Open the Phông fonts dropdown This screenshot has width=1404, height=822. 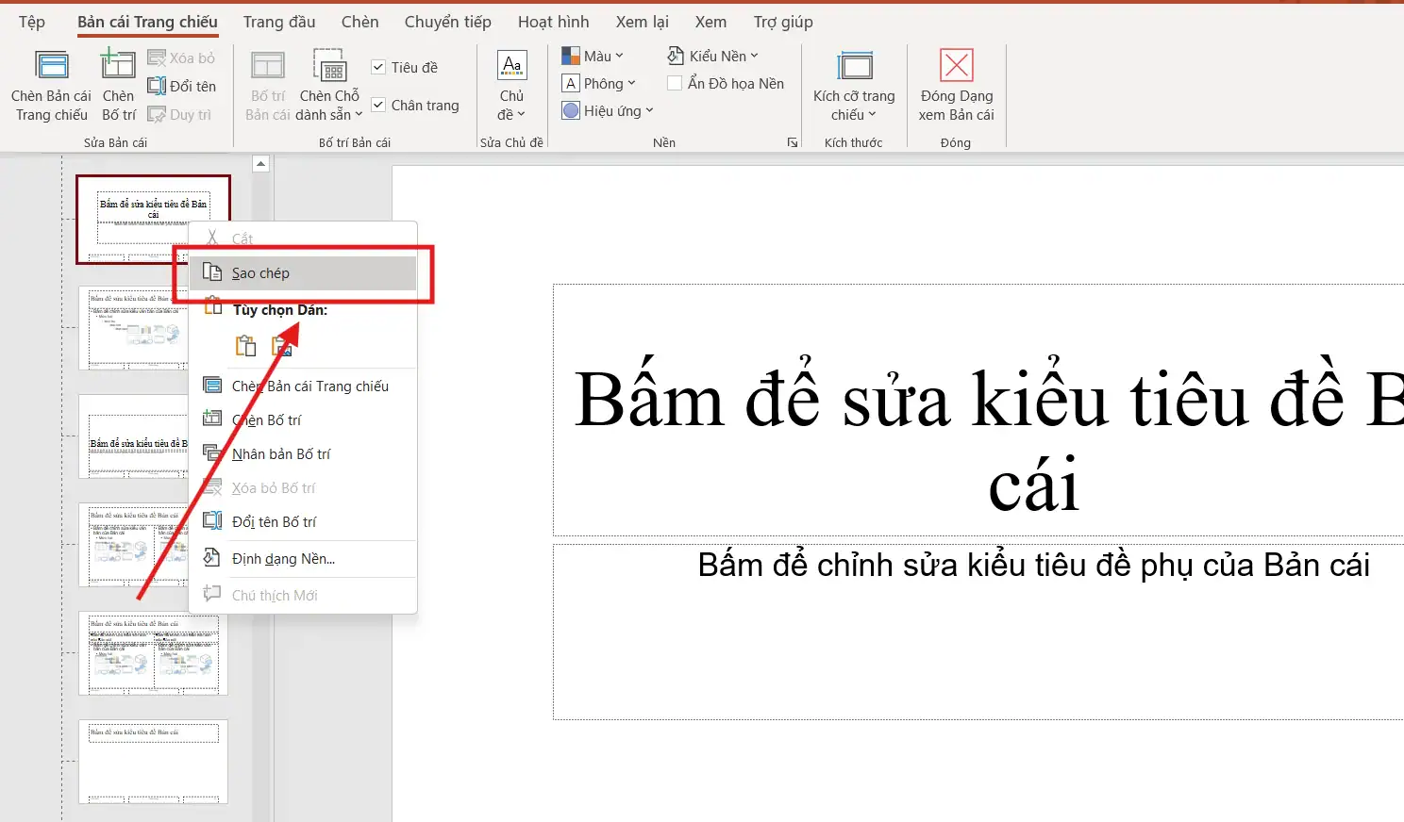(x=601, y=83)
